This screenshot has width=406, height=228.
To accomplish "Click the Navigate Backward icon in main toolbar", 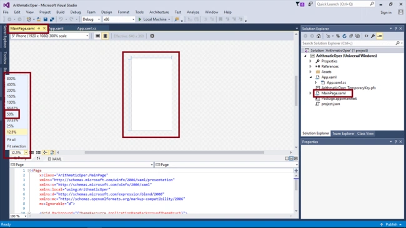I will [x=9, y=19].
